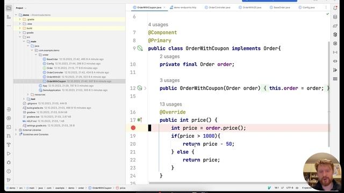This screenshot has height=193, width=344.
Task: Select the Order interface in the project tree
Action: (x=50, y=68)
